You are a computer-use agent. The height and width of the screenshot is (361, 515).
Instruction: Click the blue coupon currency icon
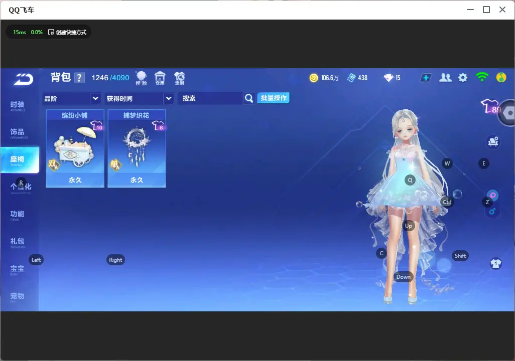351,78
